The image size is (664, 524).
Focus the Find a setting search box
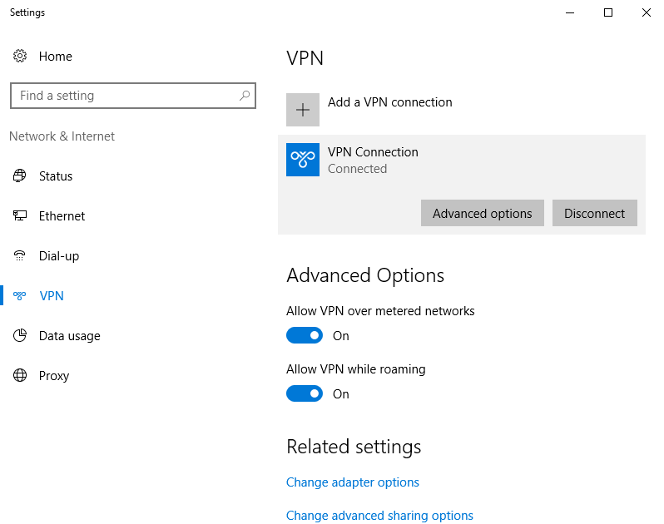tap(125, 96)
